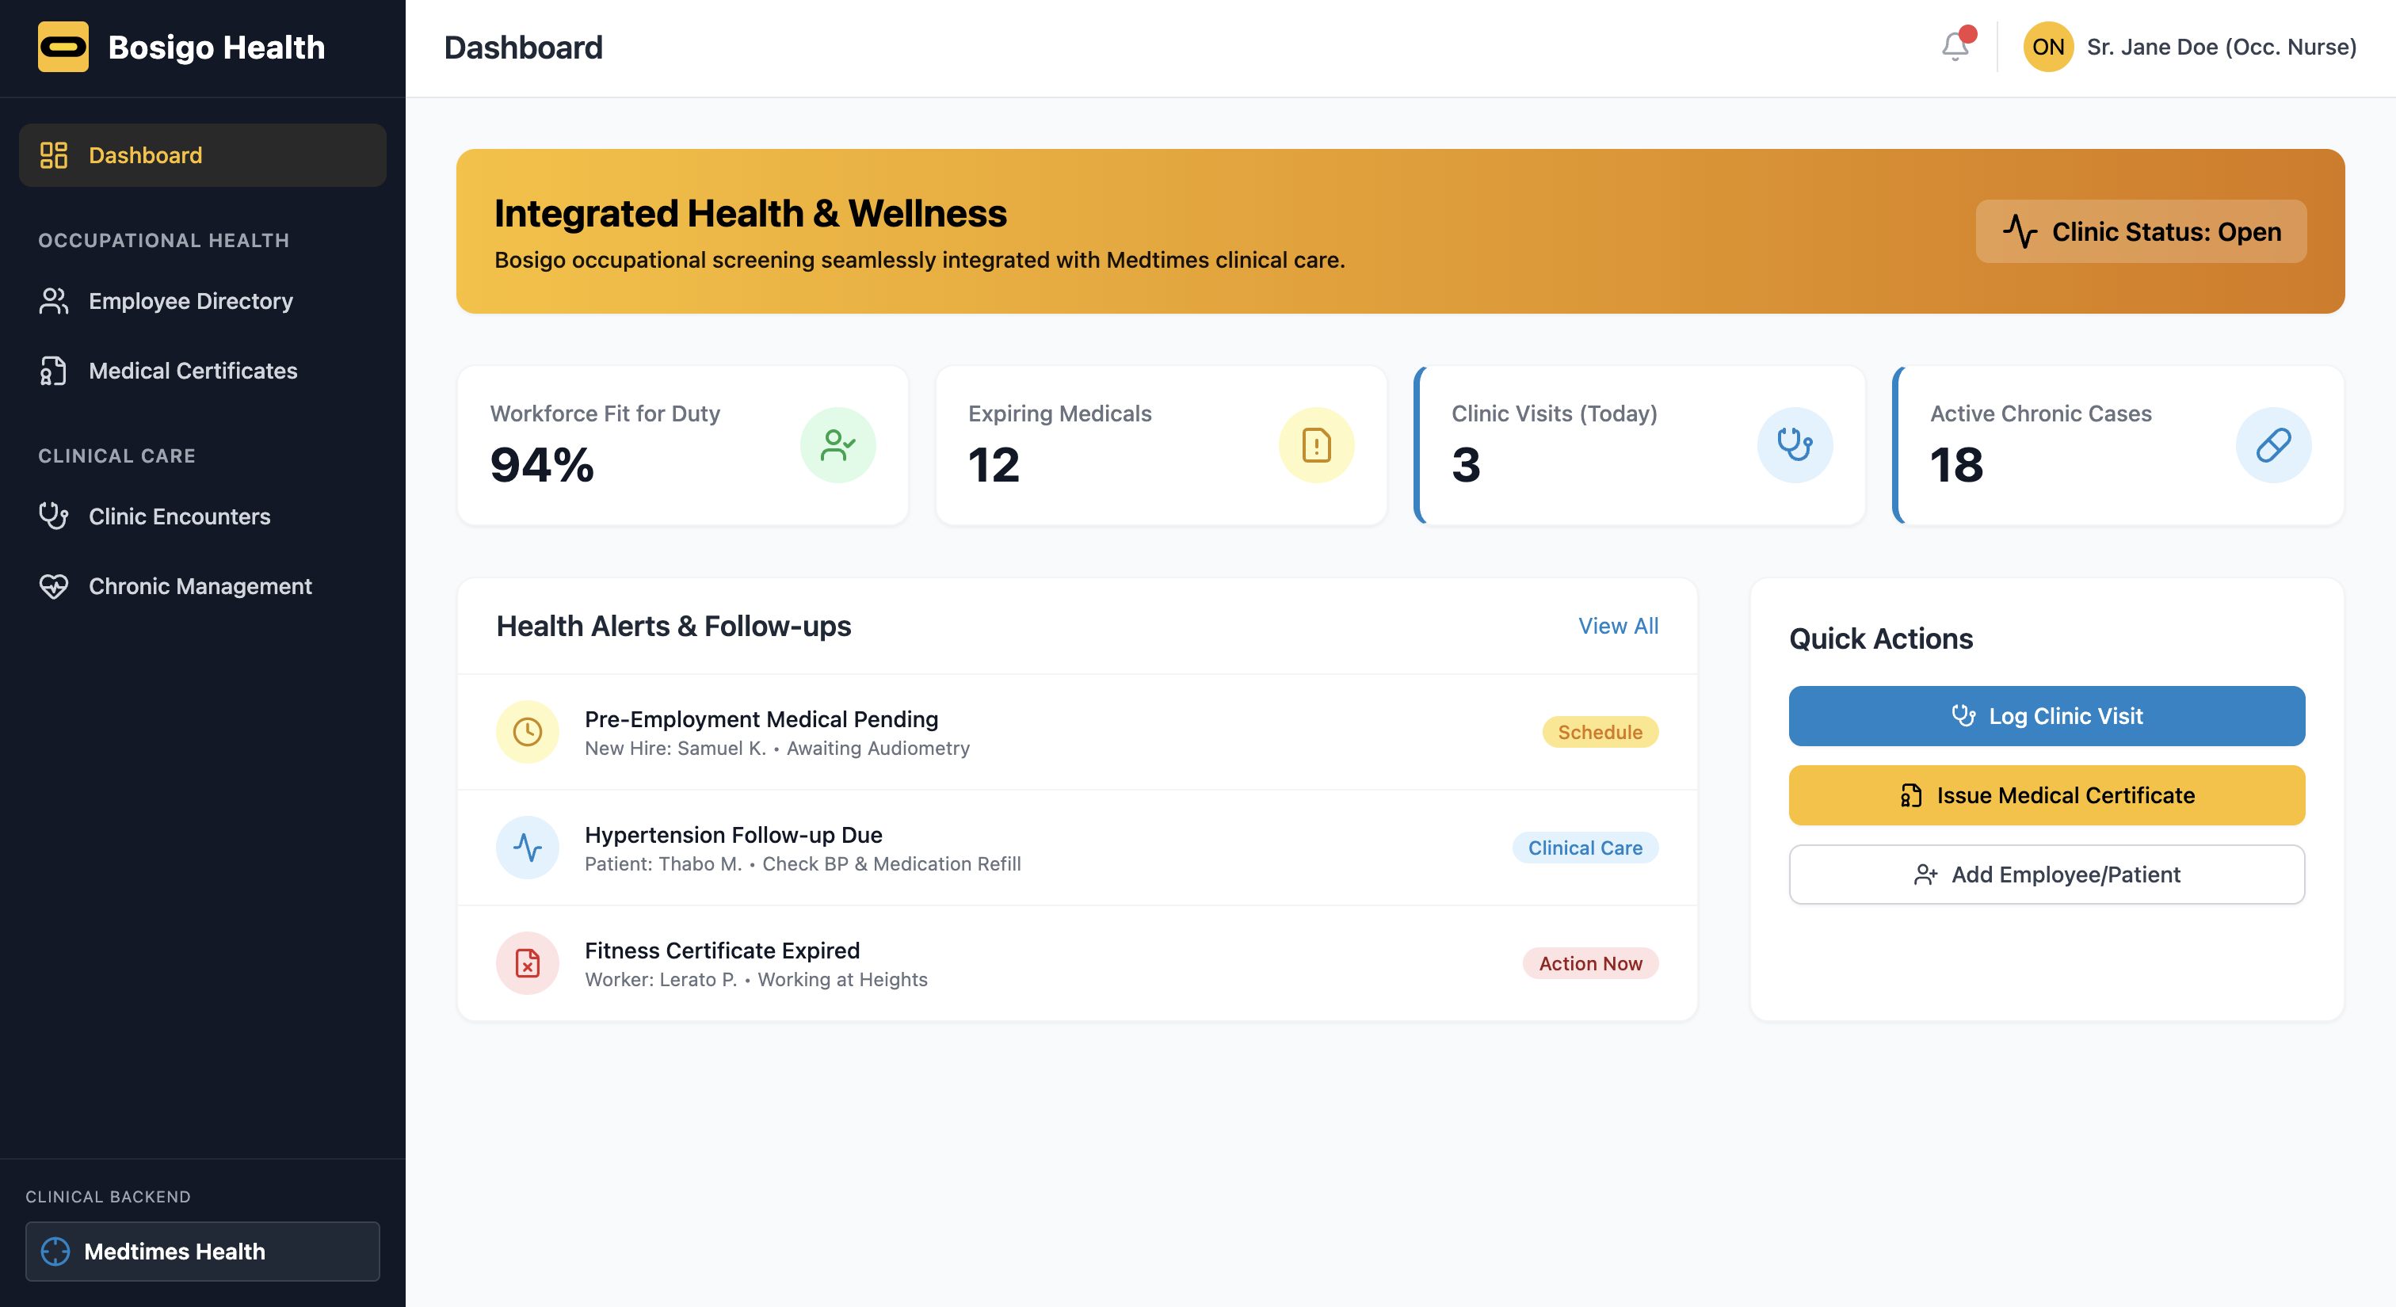2396x1307 pixels.
Task: Click Add Employee/Patient button
Action: [2047, 874]
